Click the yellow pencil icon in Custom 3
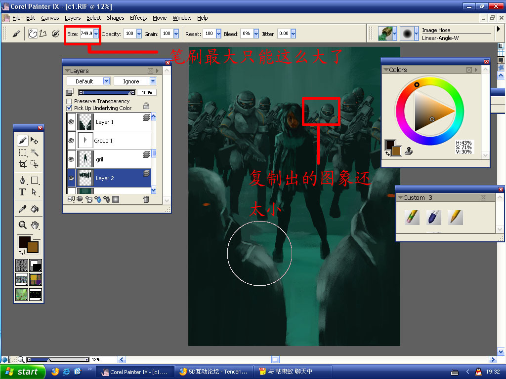The image size is (506, 379). (x=455, y=217)
